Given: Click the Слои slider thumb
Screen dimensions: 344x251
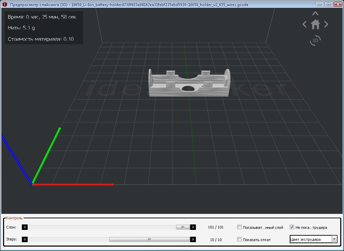Looking at the screenshot, I should (x=183, y=227).
